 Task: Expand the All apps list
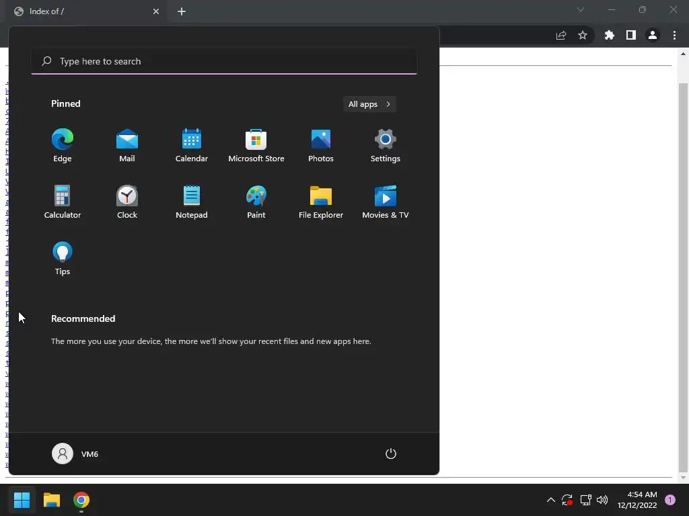pos(369,104)
